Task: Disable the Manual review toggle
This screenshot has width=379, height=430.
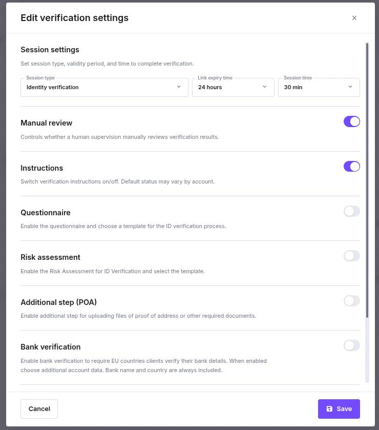Action: (352, 121)
